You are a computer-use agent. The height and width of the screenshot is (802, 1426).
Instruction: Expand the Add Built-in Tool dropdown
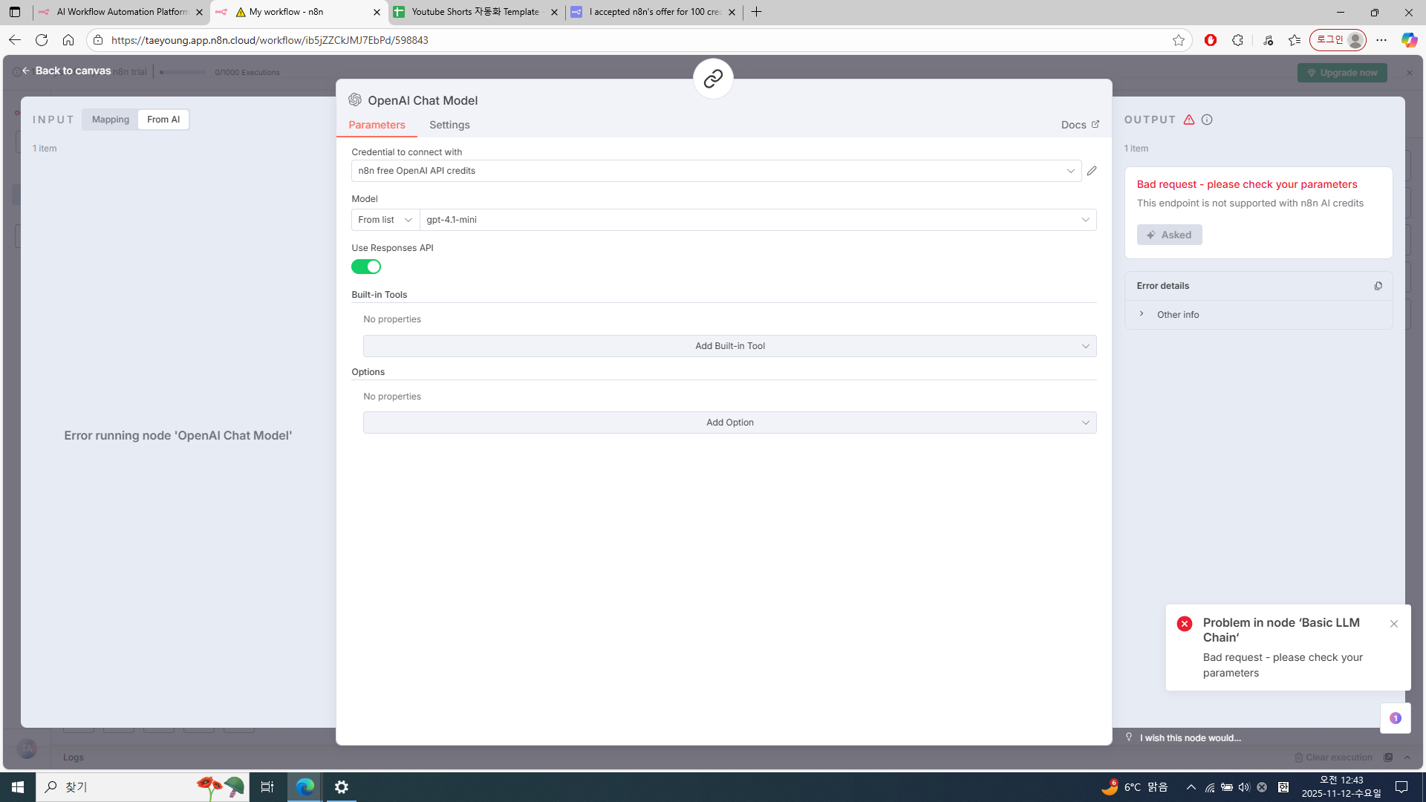point(729,346)
